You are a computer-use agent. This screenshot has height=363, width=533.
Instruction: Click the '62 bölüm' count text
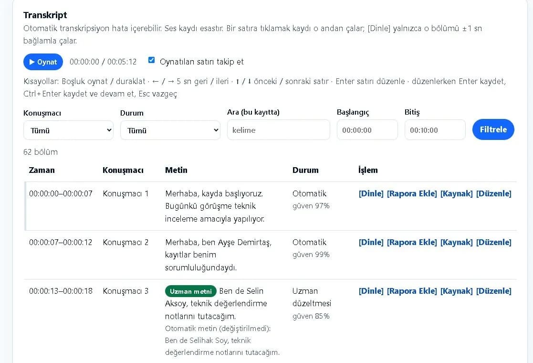tap(41, 152)
